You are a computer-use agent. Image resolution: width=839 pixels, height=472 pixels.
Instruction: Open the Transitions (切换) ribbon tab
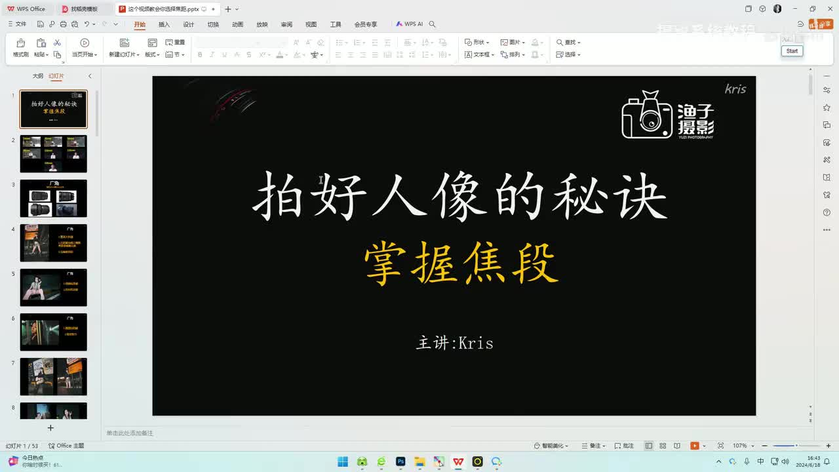(213, 24)
